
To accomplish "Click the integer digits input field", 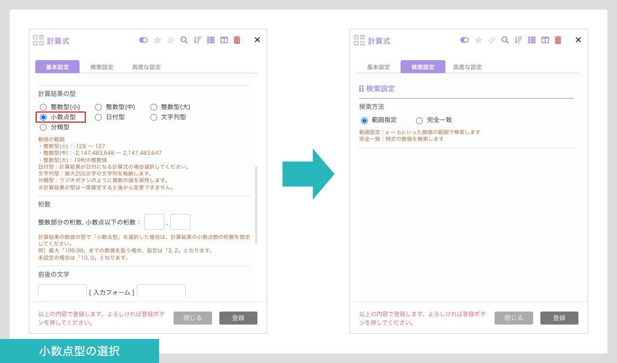I will click(154, 222).
